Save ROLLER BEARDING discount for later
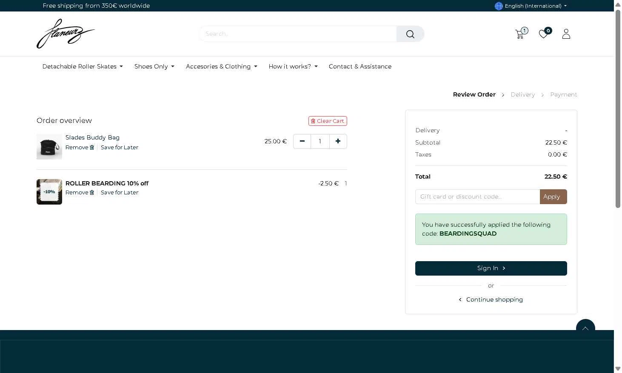The height and width of the screenshot is (373, 622). pos(120,192)
